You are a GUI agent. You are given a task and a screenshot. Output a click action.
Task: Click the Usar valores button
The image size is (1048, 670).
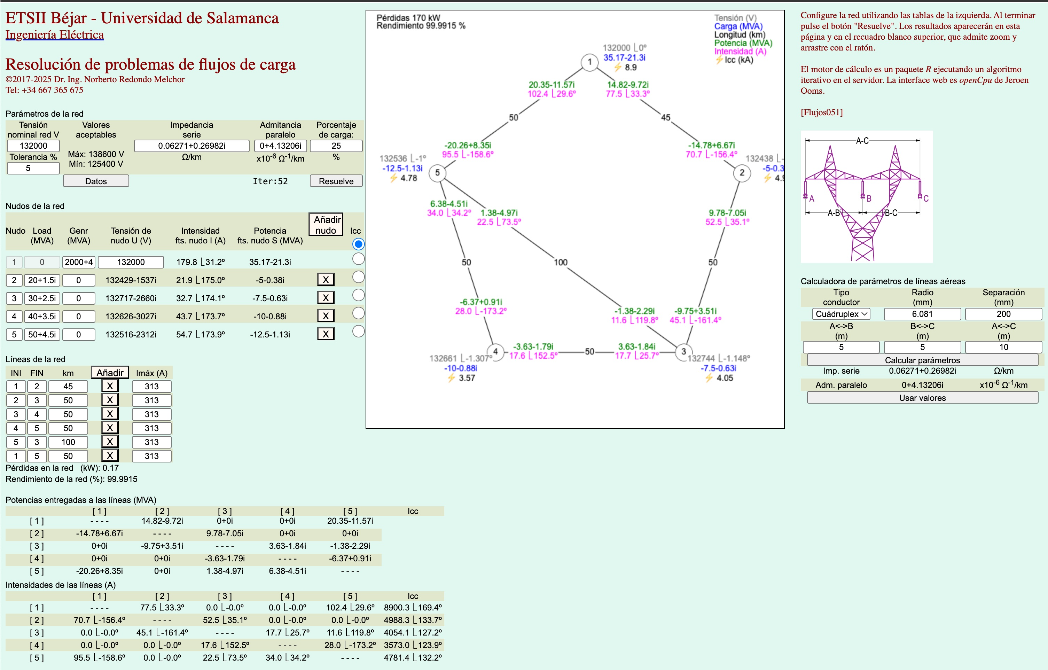[x=922, y=397]
